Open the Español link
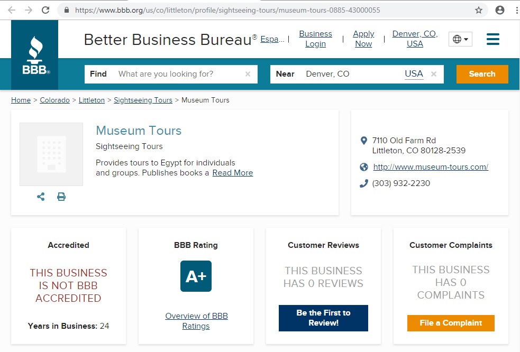This screenshot has width=520, height=352. pos(272,39)
